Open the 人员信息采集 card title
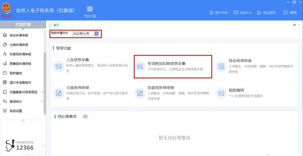The width and height of the screenshot is (303, 156). pos(78,60)
